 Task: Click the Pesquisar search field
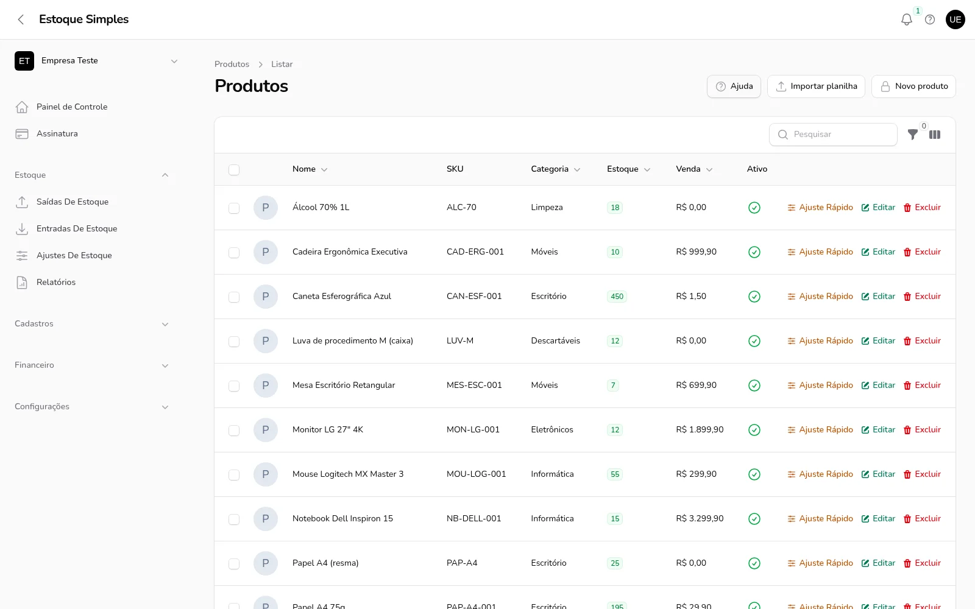click(x=833, y=135)
